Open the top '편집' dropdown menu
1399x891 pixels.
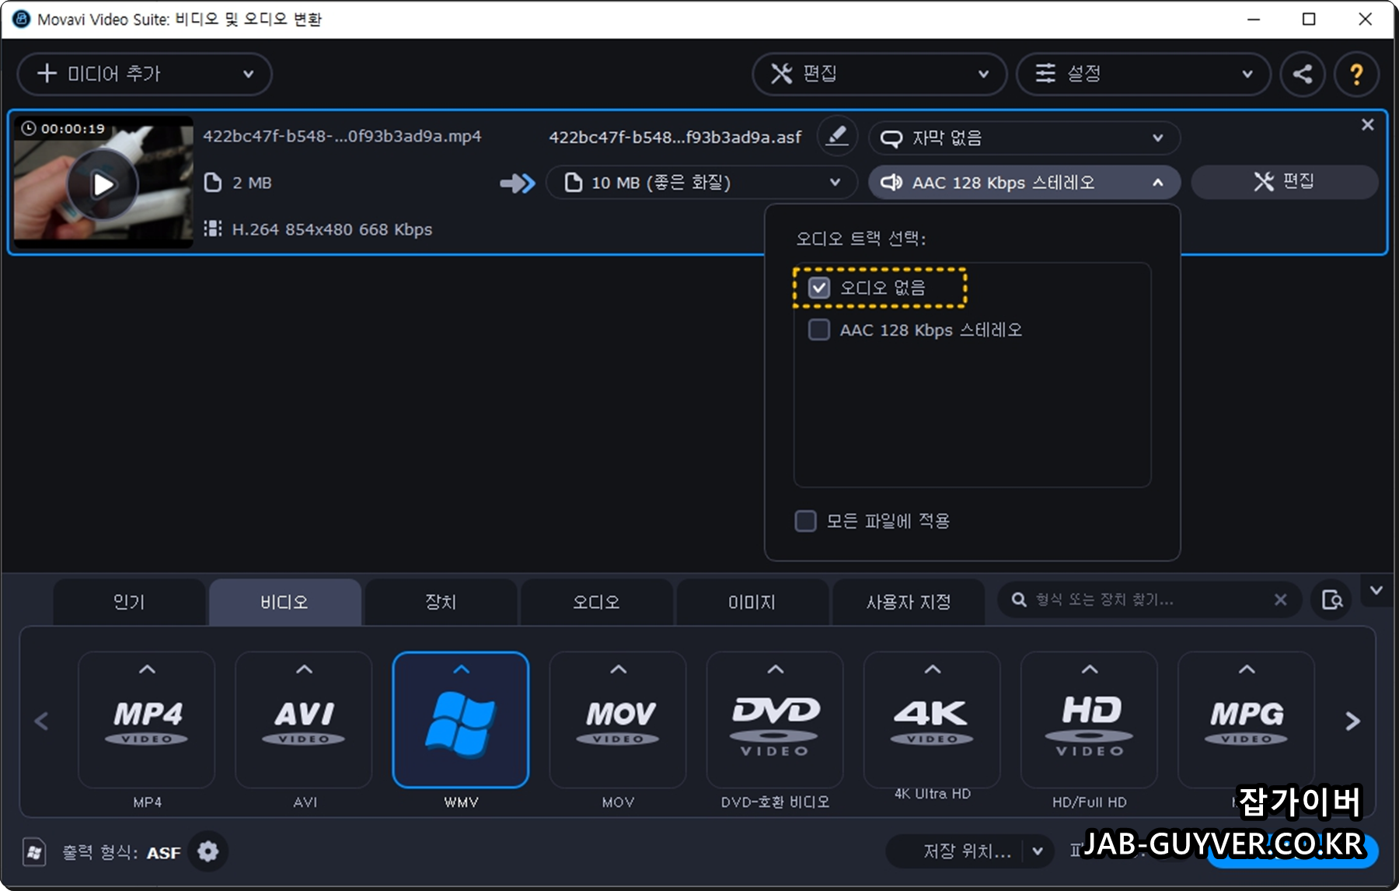[879, 74]
